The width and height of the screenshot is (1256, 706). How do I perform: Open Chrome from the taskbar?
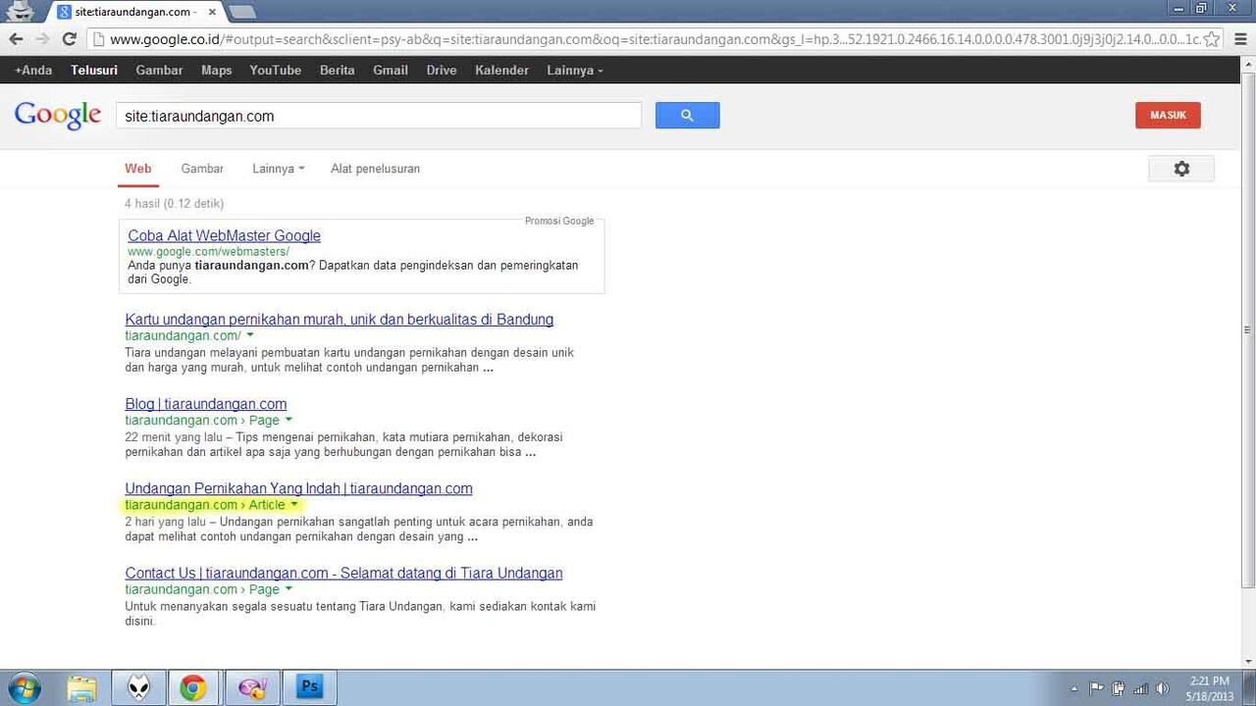coord(193,688)
